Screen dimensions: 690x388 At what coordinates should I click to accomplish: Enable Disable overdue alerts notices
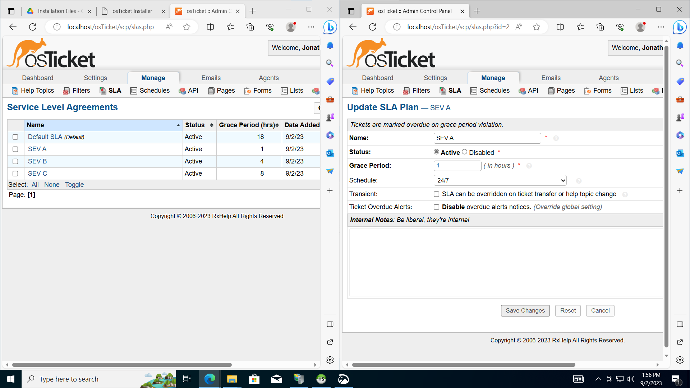(x=436, y=207)
